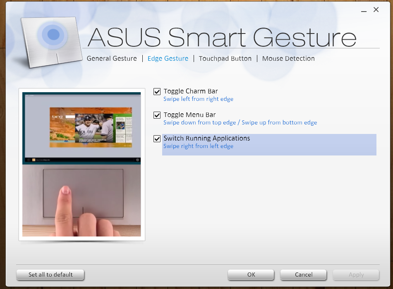Select "Swipe left from right edge" text
This screenshot has width=393, height=289.
[x=198, y=99]
